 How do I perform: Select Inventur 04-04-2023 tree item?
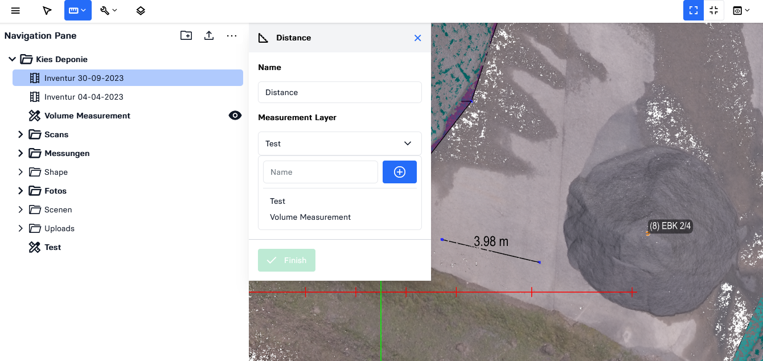point(84,97)
